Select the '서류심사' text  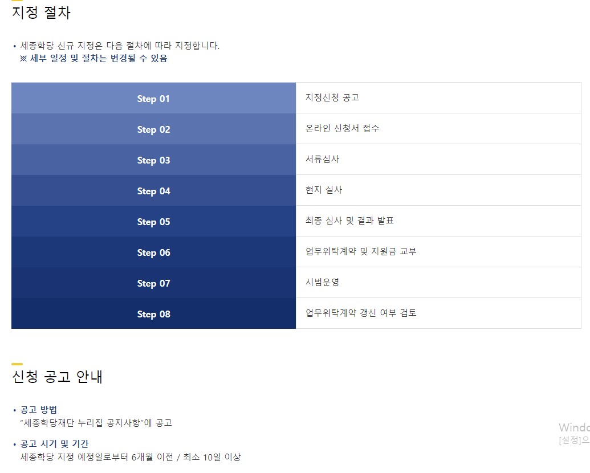(323, 159)
